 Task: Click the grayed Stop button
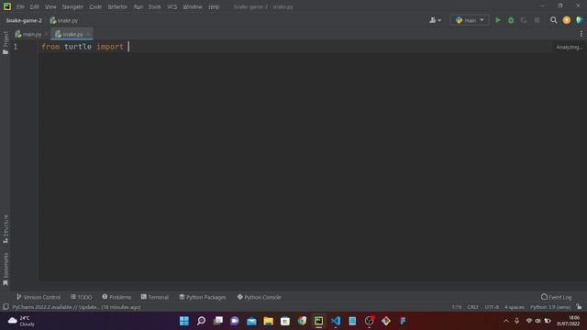pyautogui.click(x=537, y=20)
